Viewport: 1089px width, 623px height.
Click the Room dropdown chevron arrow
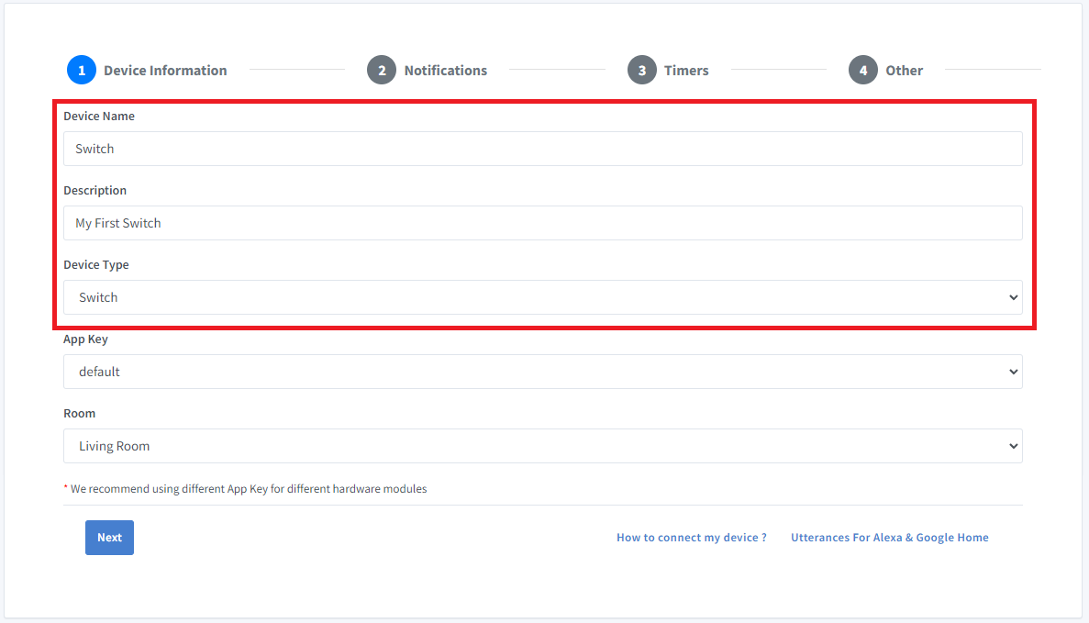click(1013, 446)
